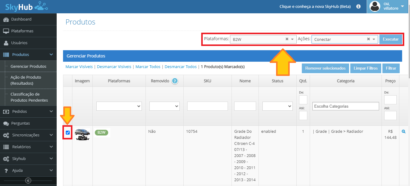
Task: Open Perguntas in the sidebar
Action: click(x=28, y=123)
